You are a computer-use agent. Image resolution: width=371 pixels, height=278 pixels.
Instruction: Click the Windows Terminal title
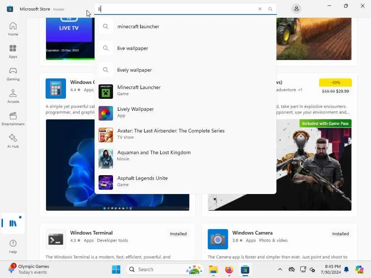click(91, 233)
